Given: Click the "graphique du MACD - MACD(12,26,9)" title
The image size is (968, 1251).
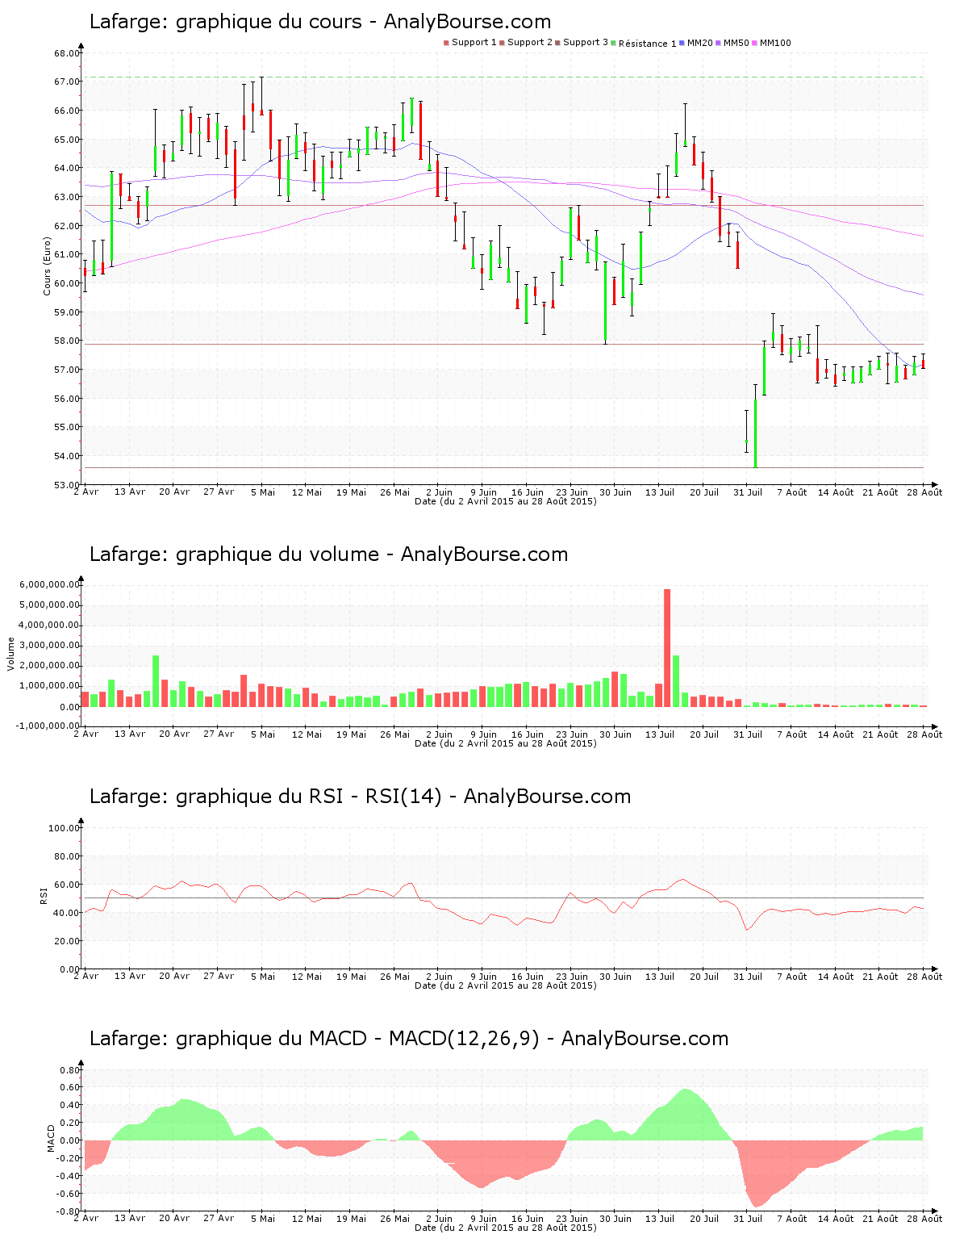Looking at the screenshot, I should [x=357, y=1039].
